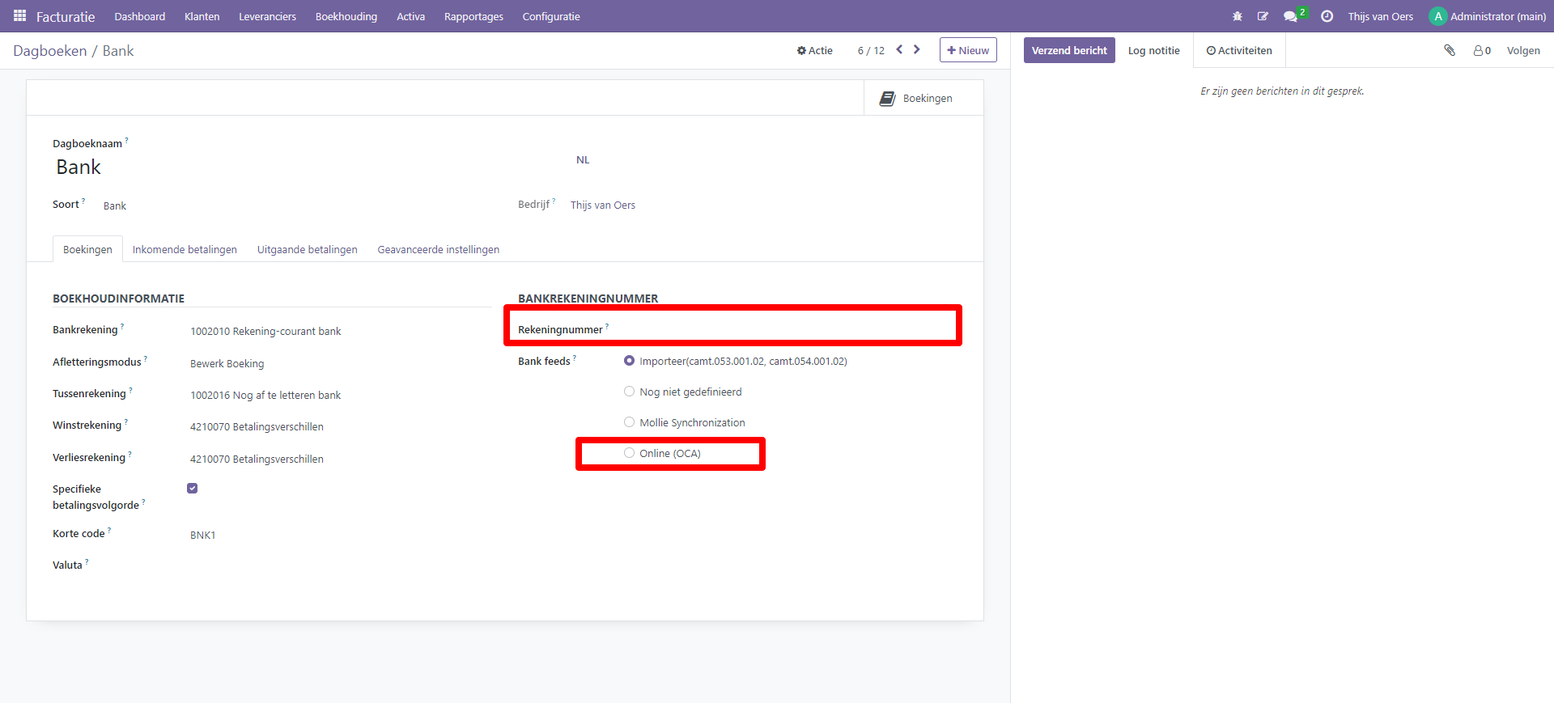
Task: Open the chat messages icon
Action: pos(1290,16)
